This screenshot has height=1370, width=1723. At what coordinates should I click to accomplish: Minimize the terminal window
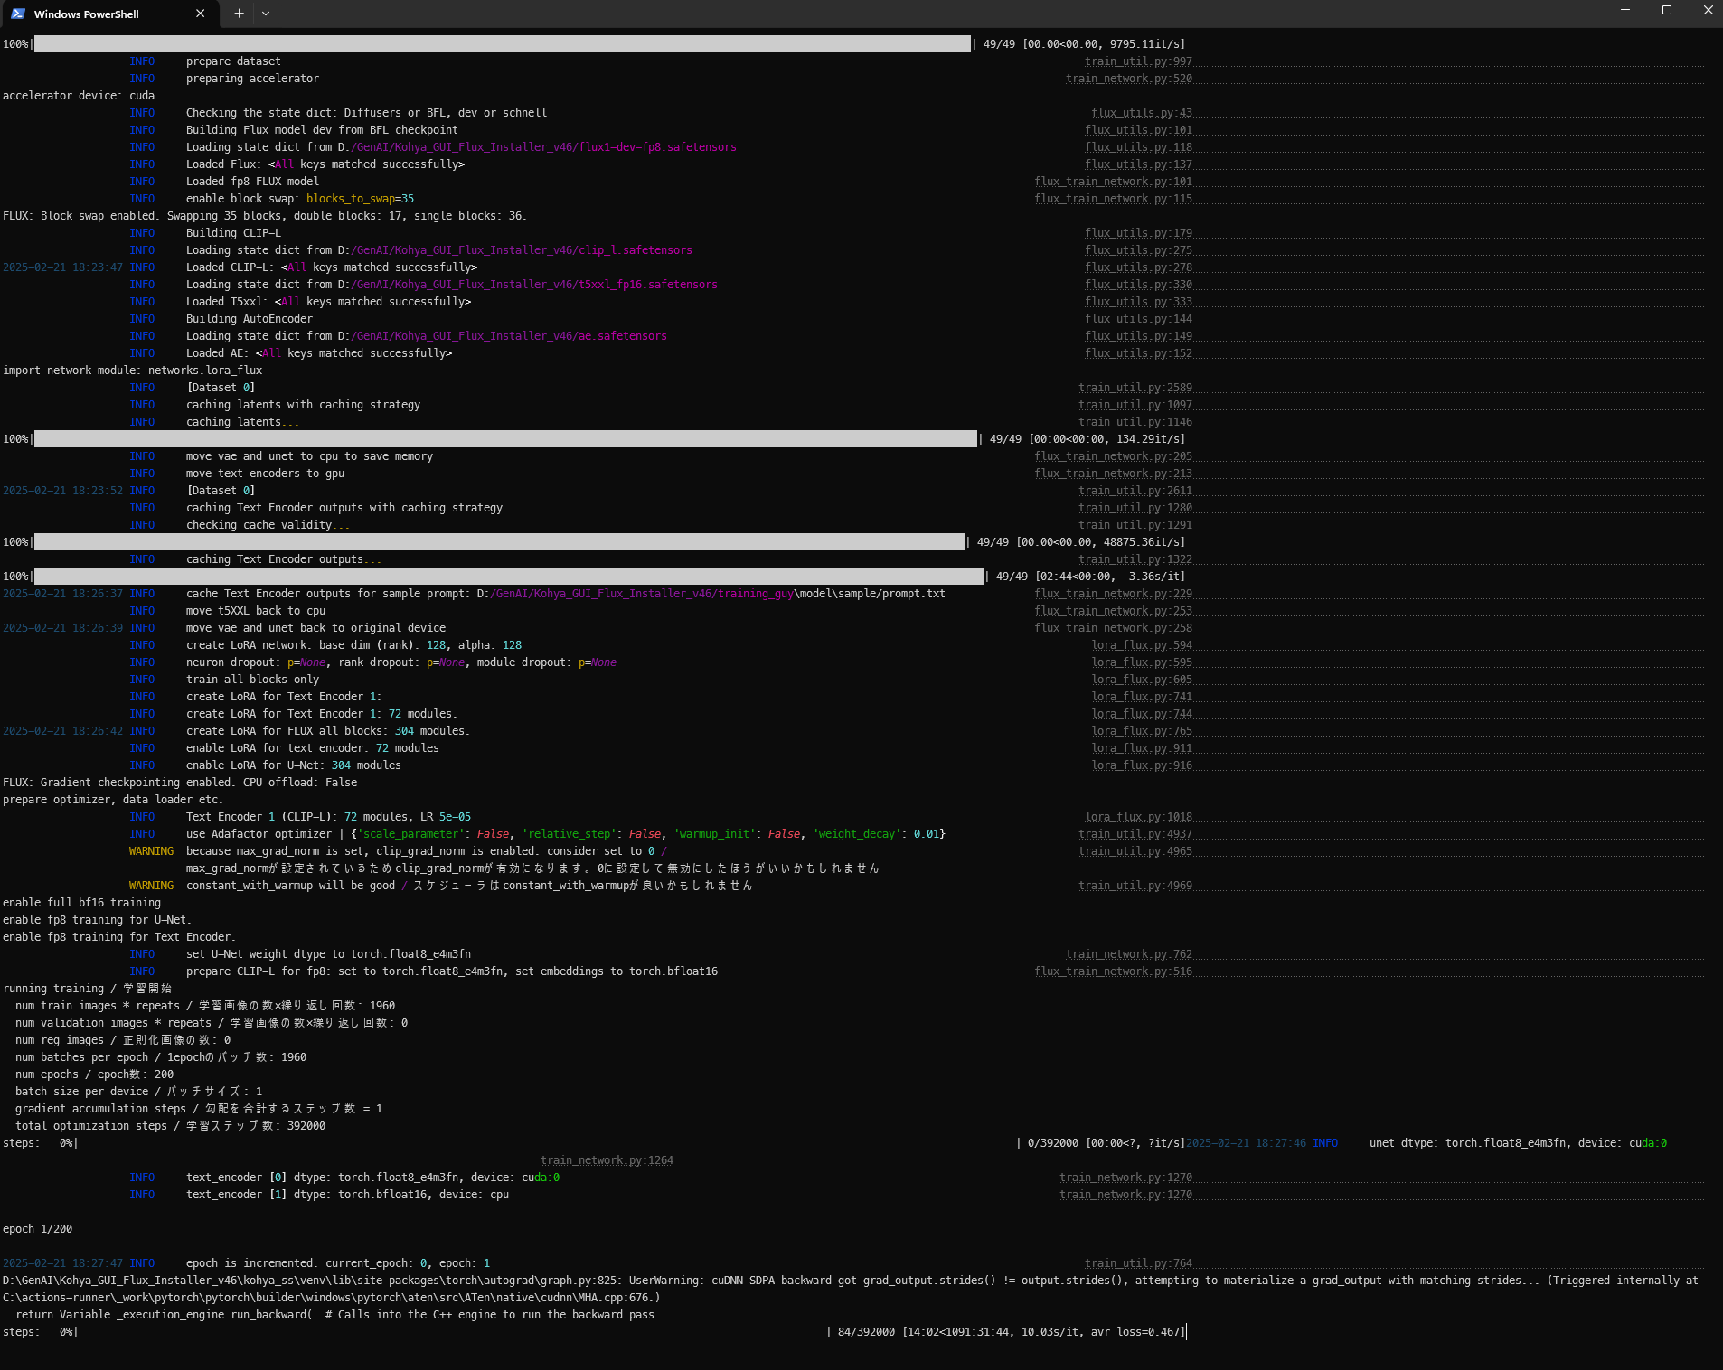1625,10
